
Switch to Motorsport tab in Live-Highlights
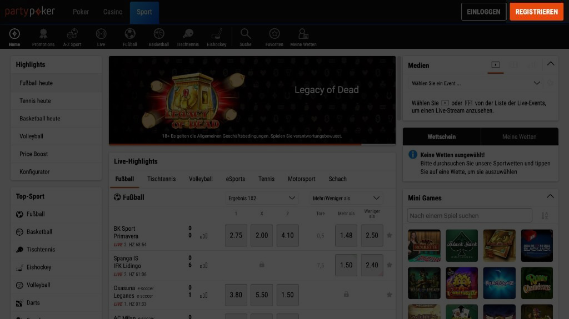pyautogui.click(x=302, y=179)
